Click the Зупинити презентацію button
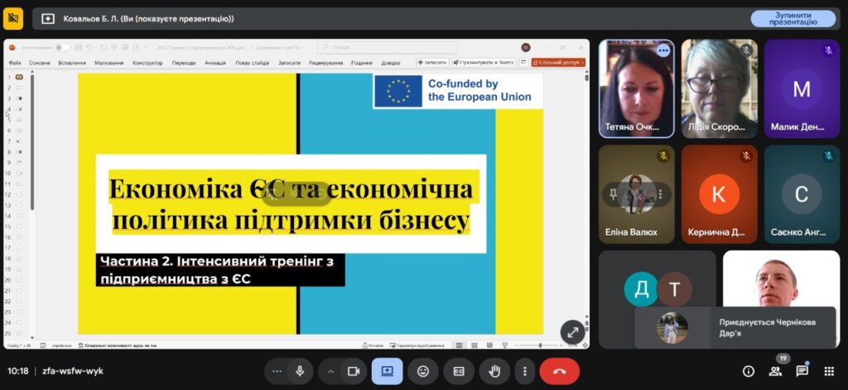The height and width of the screenshot is (390, 848). (793, 18)
